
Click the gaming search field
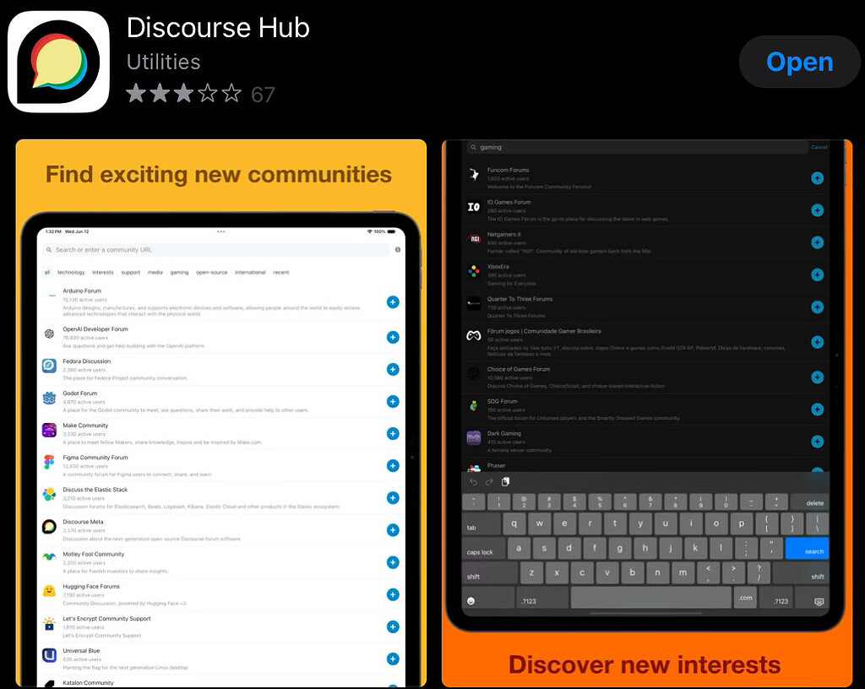(x=637, y=147)
